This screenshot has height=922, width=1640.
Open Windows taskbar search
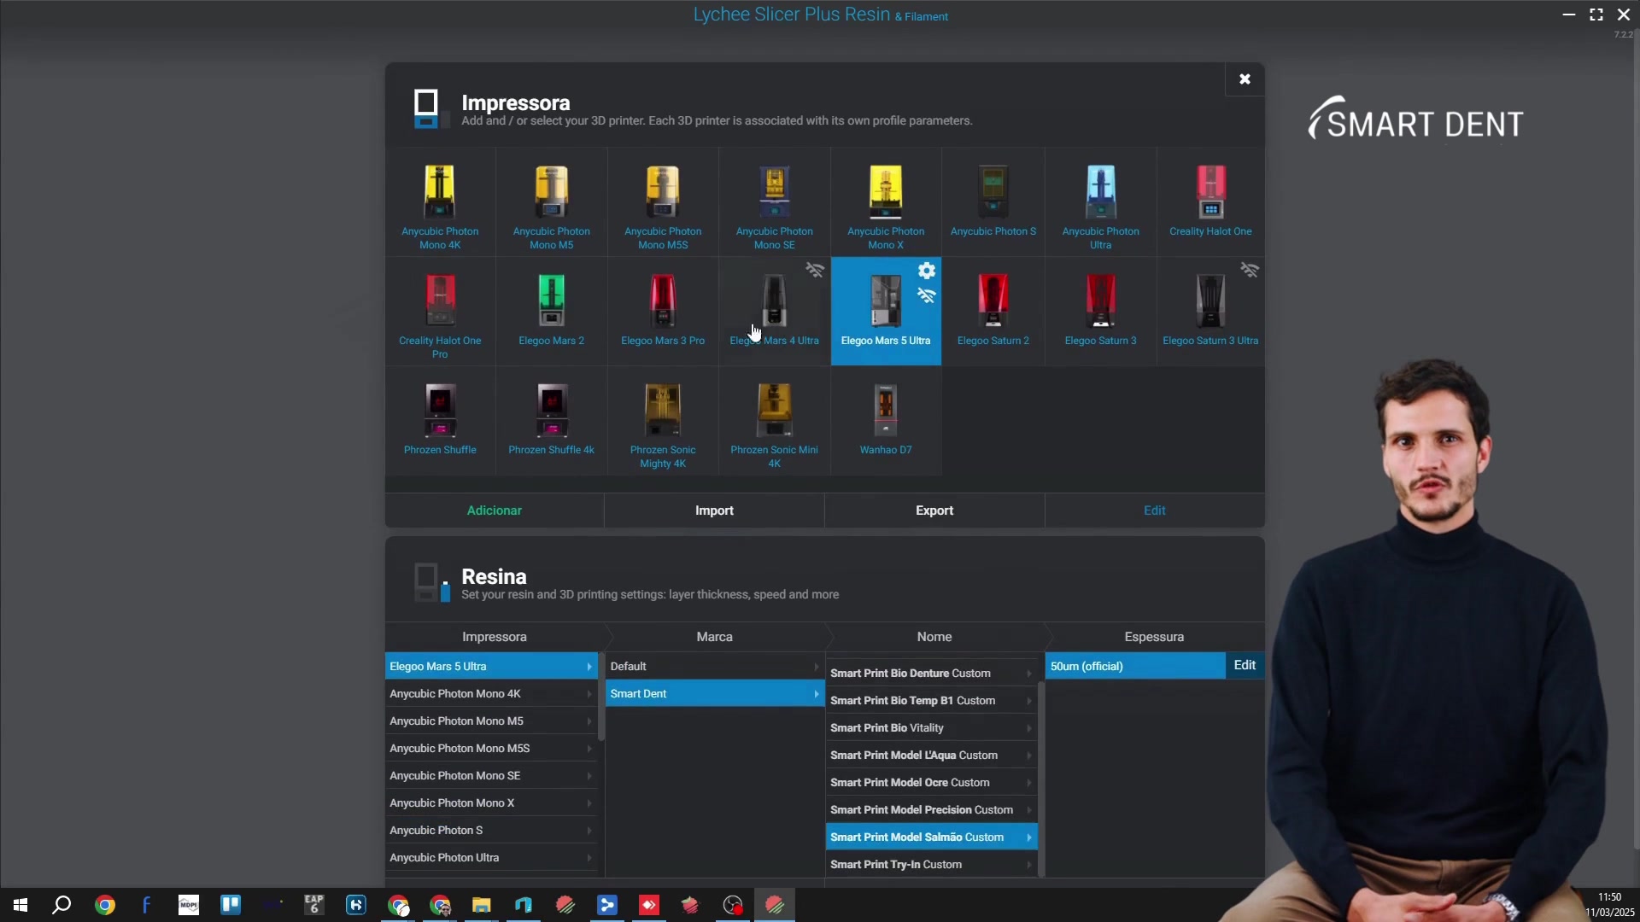click(61, 905)
